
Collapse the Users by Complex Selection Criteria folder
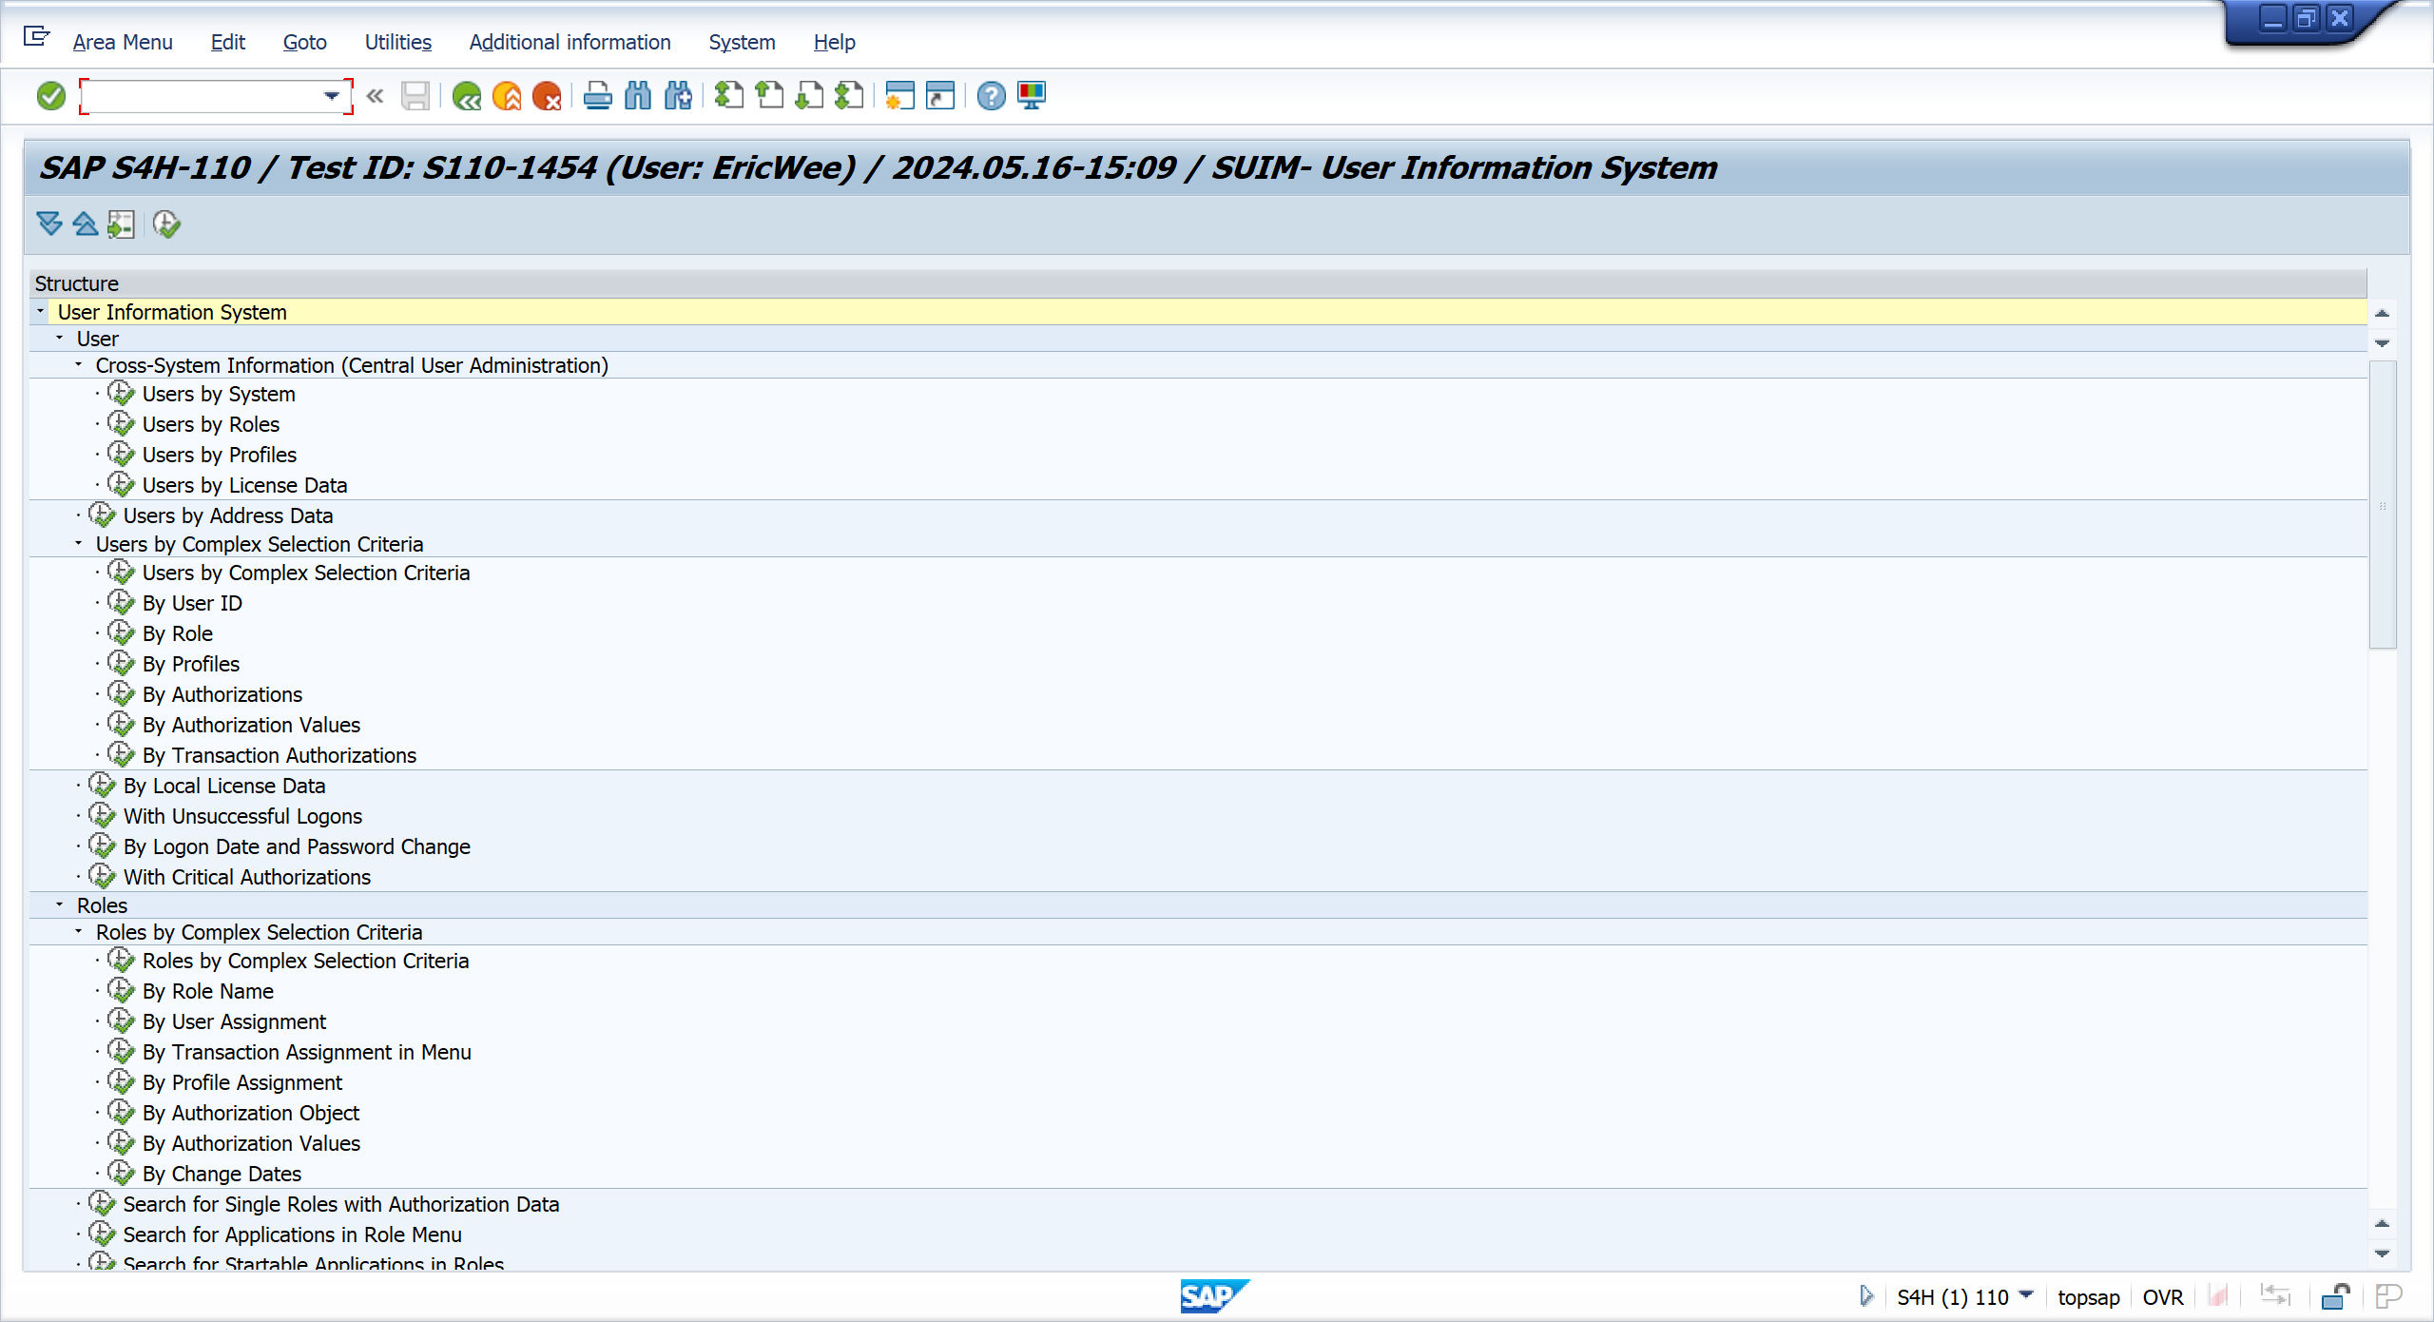click(78, 544)
